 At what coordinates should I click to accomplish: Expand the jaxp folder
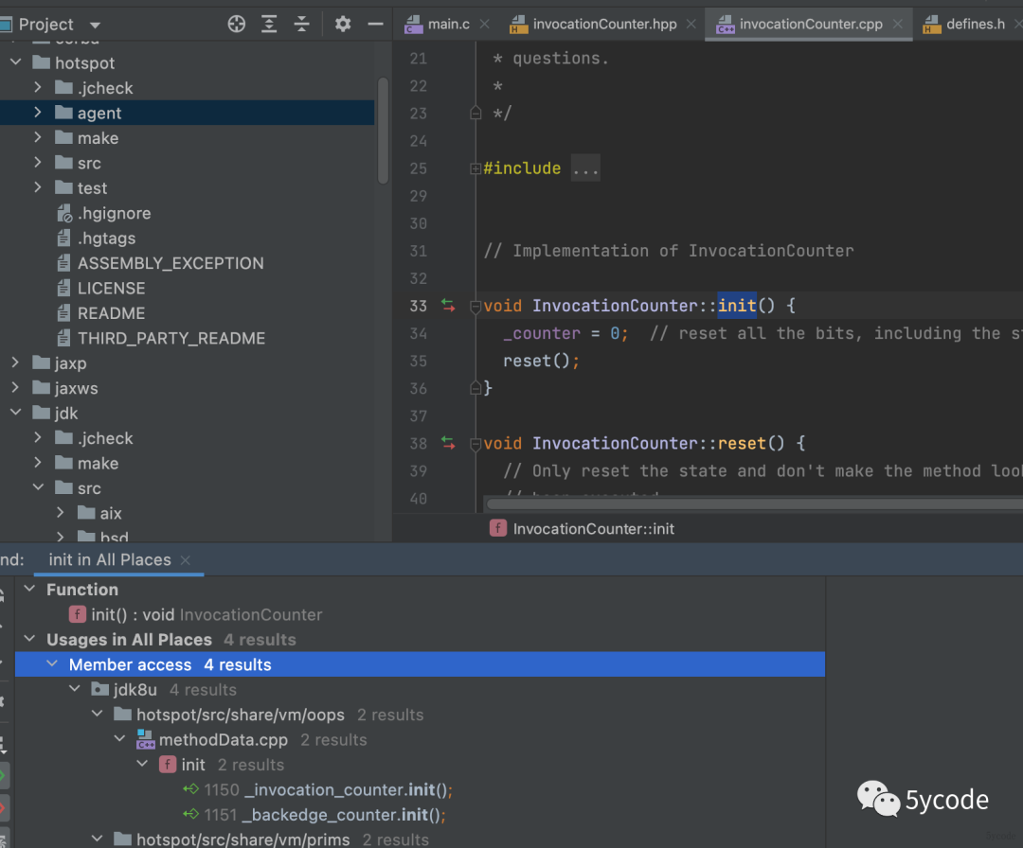pyautogui.click(x=16, y=362)
